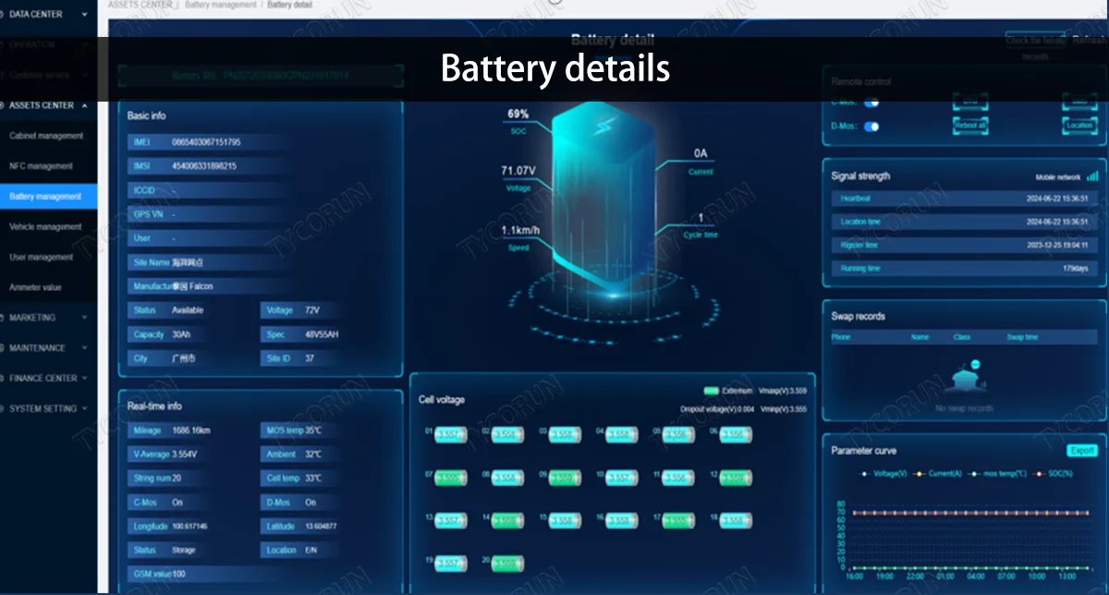The image size is (1109, 595).
Task: Click the 71.07V voltage reading
Action: (x=518, y=171)
